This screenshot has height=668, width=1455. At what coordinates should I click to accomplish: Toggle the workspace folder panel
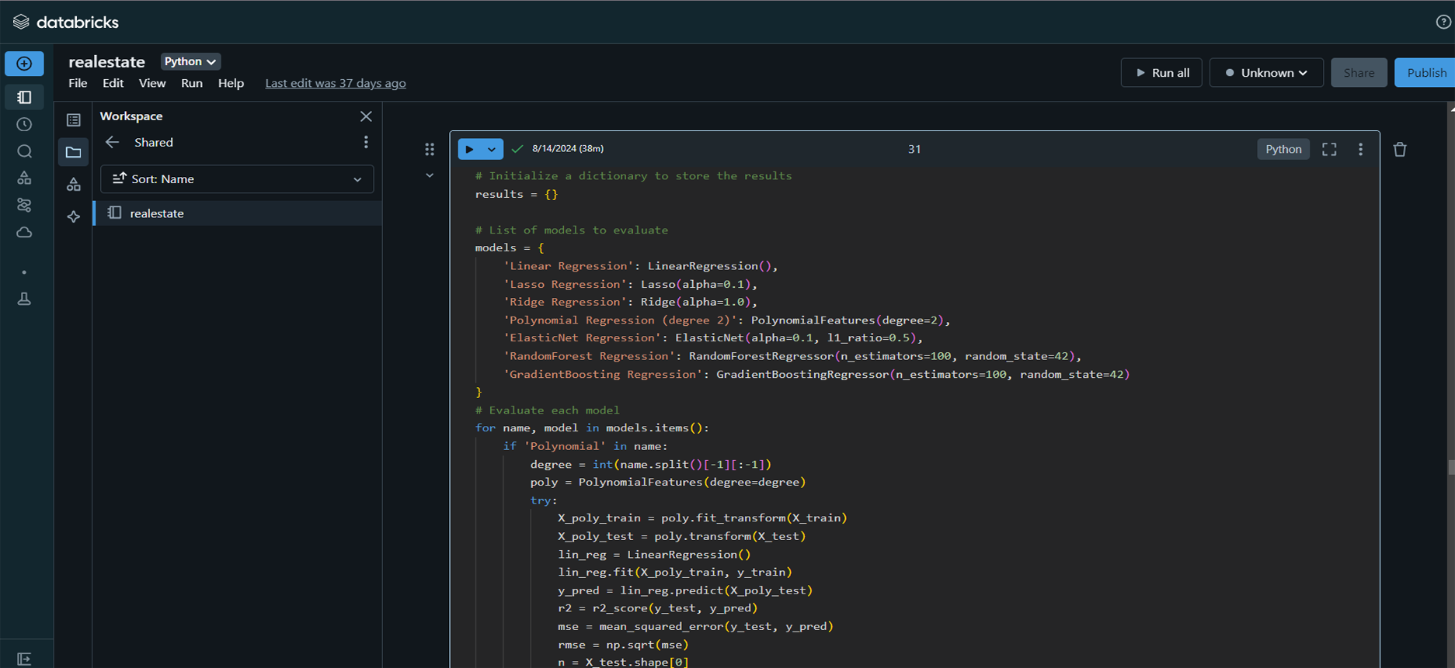pyautogui.click(x=74, y=153)
